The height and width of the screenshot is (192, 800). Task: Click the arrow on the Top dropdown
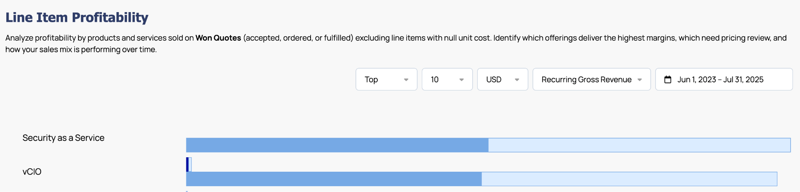[406, 80]
